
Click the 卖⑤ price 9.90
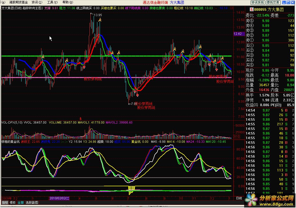pyautogui.click(x=266, y=21)
